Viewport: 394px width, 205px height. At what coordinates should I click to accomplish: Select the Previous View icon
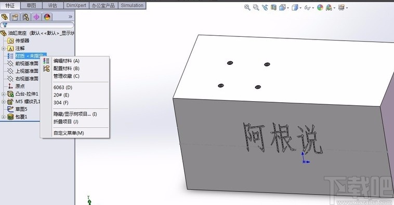point(265,8)
